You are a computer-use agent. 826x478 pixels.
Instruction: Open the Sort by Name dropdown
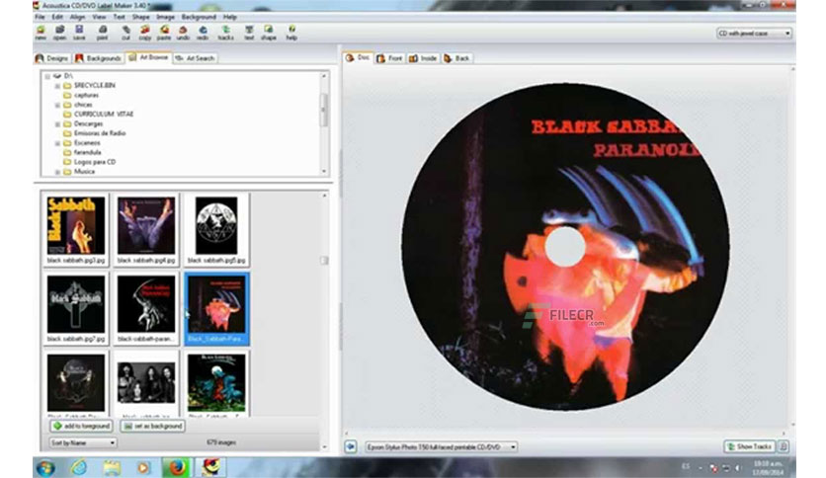click(83, 442)
